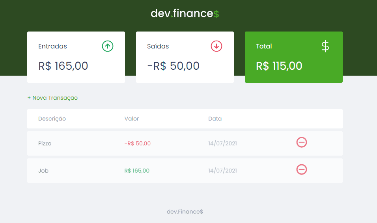The height and width of the screenshot is (223, 377).
Task: Click the Pizza row date 14/07/2021
Action: (x=222, y=143)
